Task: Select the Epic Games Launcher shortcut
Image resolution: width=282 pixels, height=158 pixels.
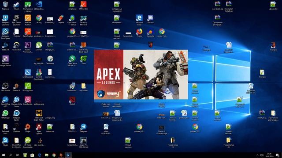Action: (17, 20)
